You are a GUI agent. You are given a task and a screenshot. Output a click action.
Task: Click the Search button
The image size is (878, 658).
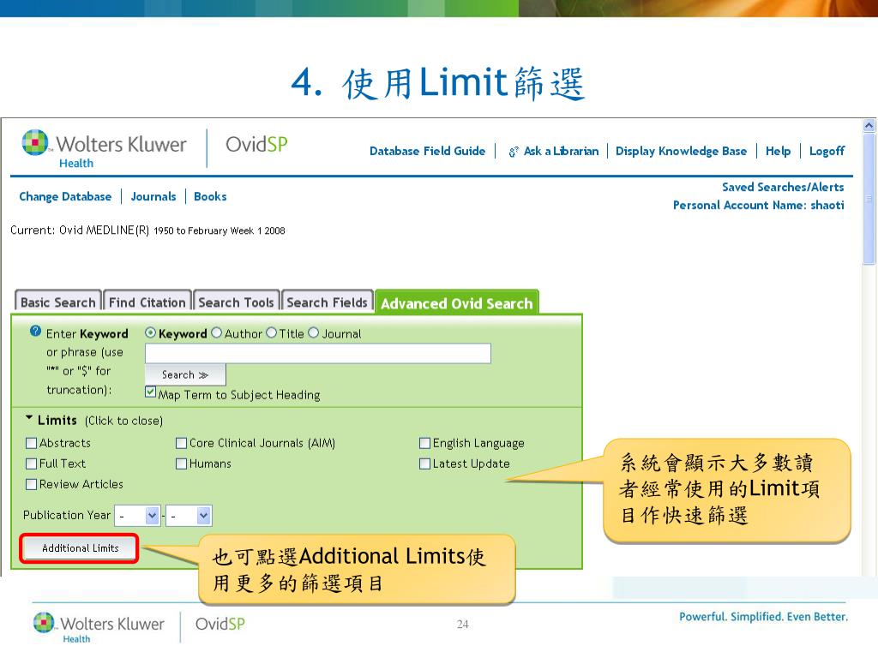(185, 375)
